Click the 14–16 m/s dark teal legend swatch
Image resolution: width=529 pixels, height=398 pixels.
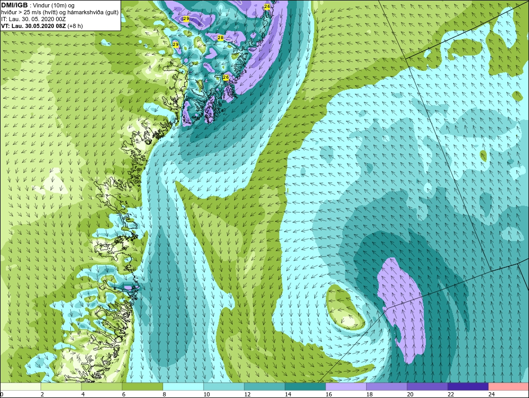[305, 386]
